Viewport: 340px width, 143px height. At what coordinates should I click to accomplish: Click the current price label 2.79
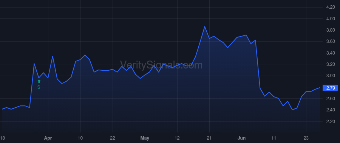pyautogui.click(x=331, y=88)
